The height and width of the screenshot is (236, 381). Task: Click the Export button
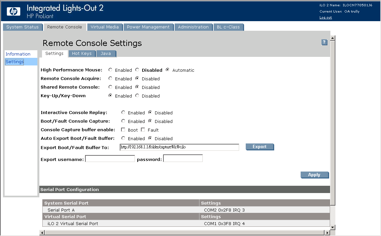pyautogui.click(x=260, y=147)
